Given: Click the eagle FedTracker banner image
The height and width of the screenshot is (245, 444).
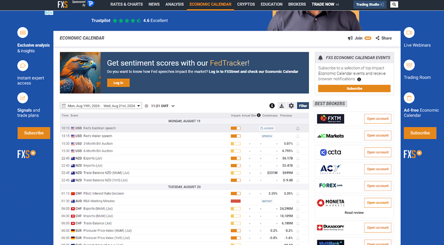Looking at the screenshot, I should pos(80,73).
